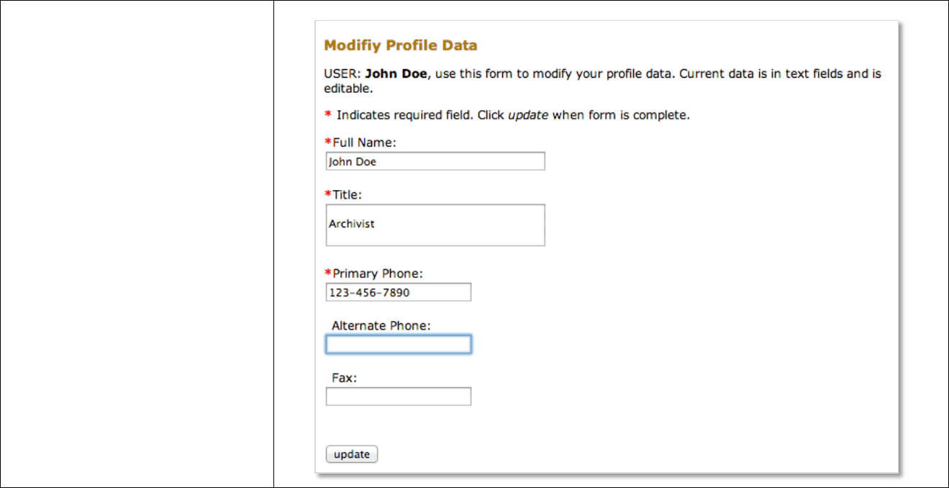The height and width of the screenshot is (488, 949).
Task: Click the italic update word in instructions
Action: [528, 115]
